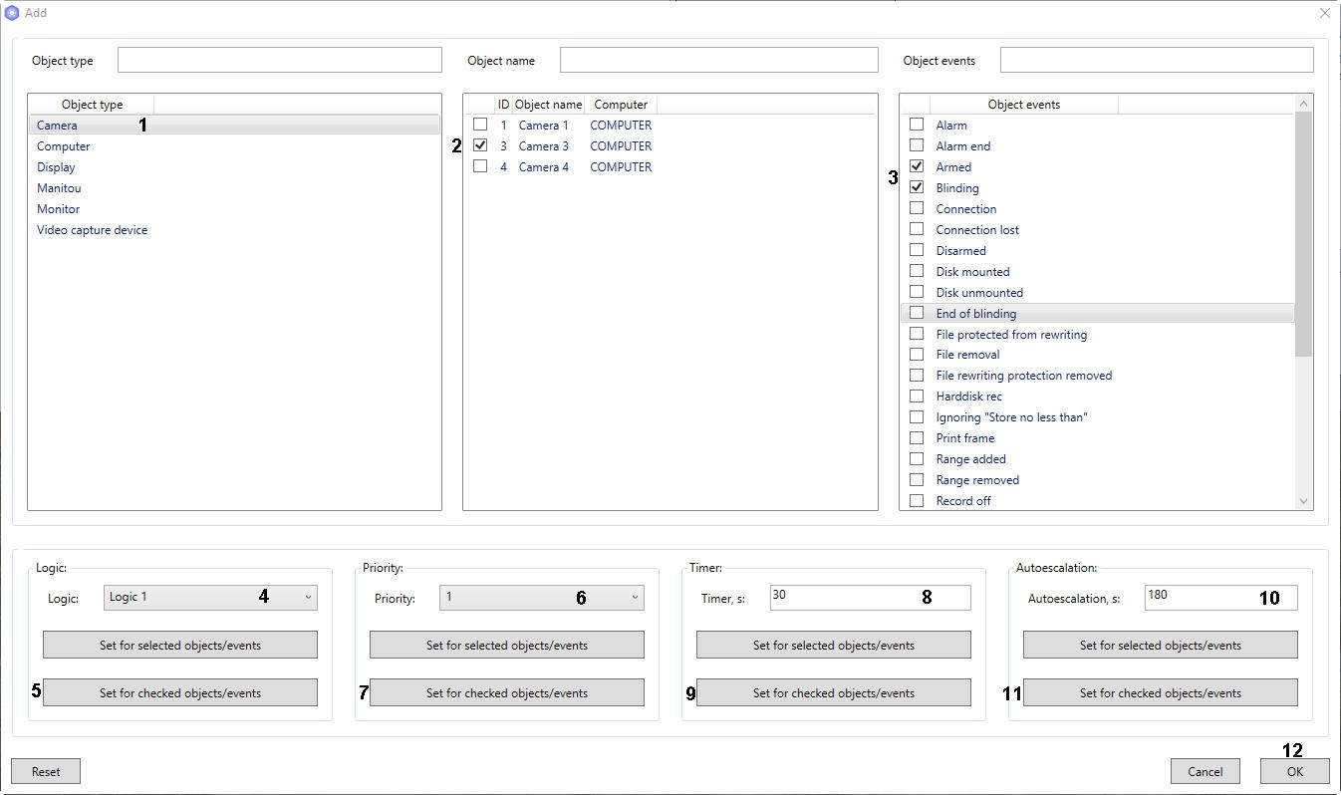The width and height of the screenshot is (1341, 795).
Task: Click Set for selected objects/events under Priority
Action: 507,645
